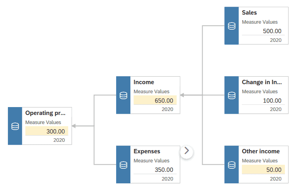Click the truncated Change in In... title
This screenshot has width=304, height=194.
[x=262, y=82]
